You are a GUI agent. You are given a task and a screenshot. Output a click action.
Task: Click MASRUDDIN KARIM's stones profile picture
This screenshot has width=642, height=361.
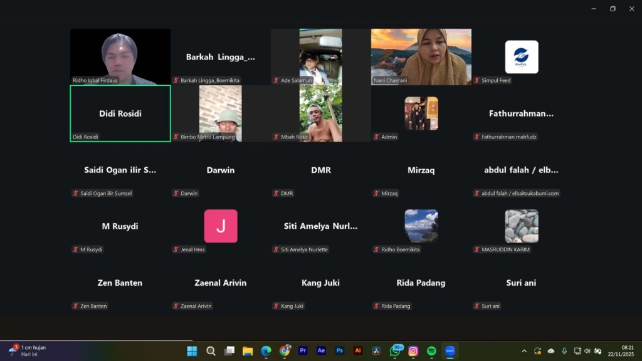521,226
